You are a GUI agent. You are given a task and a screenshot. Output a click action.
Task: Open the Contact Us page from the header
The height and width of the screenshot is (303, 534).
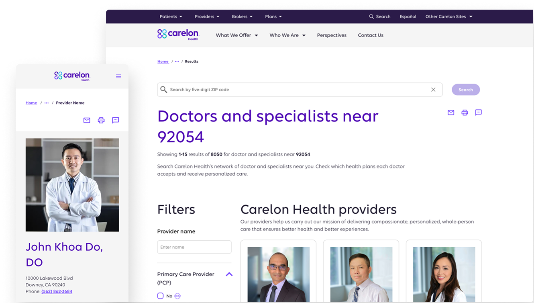370,35
